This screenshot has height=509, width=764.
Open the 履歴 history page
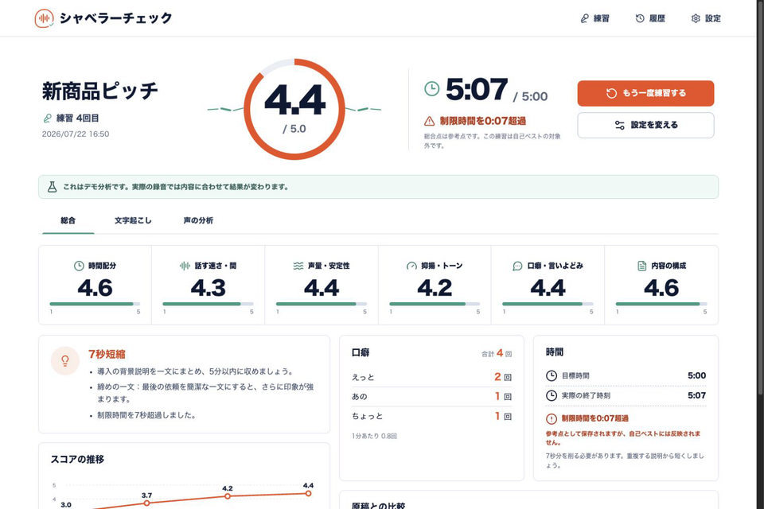(x=650, y=18)
